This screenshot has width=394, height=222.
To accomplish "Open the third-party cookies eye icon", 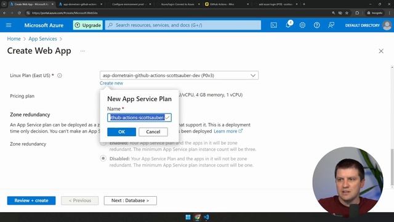I will (340, 13).
